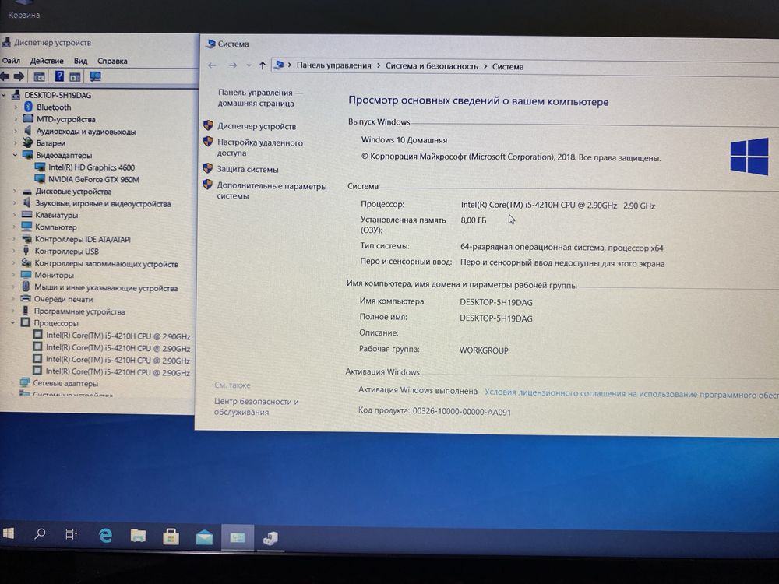779x584 pixels.
Task: Expand Bluetooth category
Action: point(16,107)
